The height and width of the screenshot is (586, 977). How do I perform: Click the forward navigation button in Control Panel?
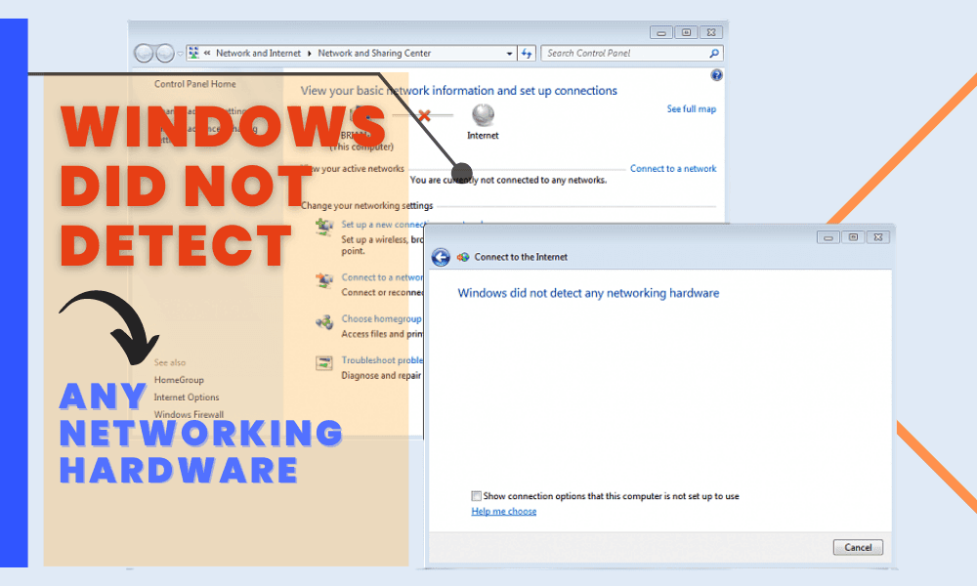164,54
